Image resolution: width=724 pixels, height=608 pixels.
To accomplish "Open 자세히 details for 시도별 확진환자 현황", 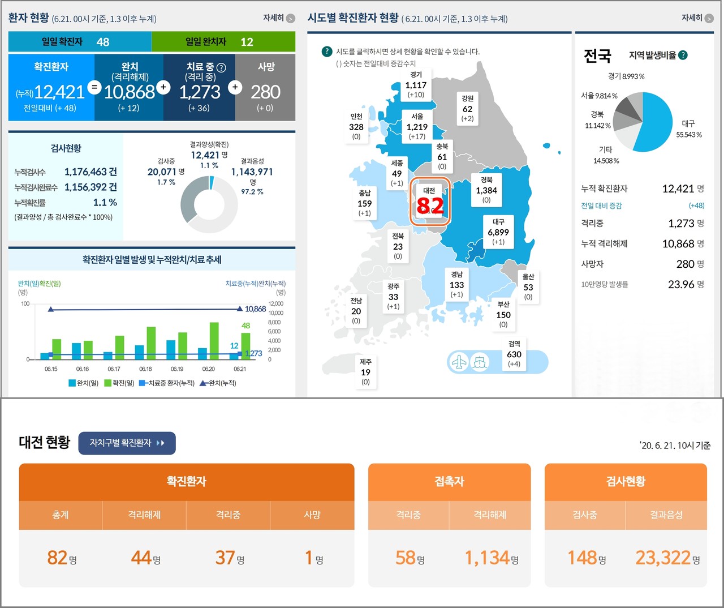I will click(697, 18).
